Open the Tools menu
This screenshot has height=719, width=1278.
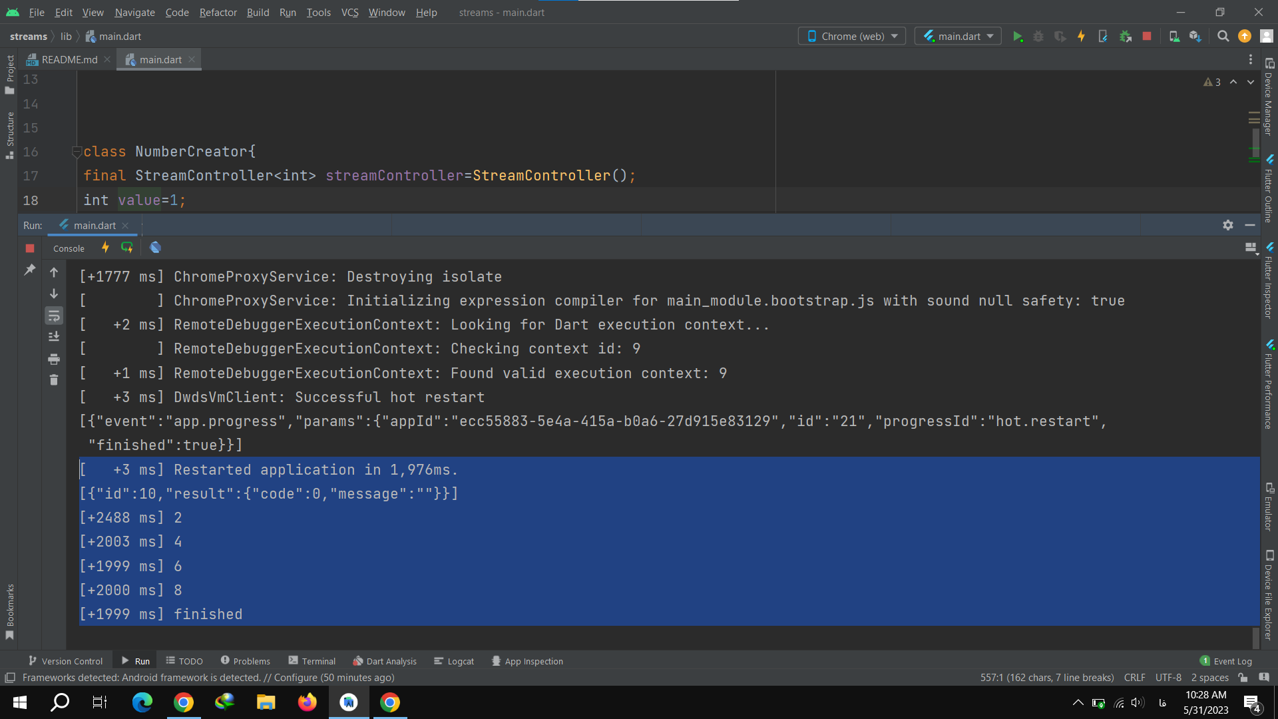tap(318, 13)
